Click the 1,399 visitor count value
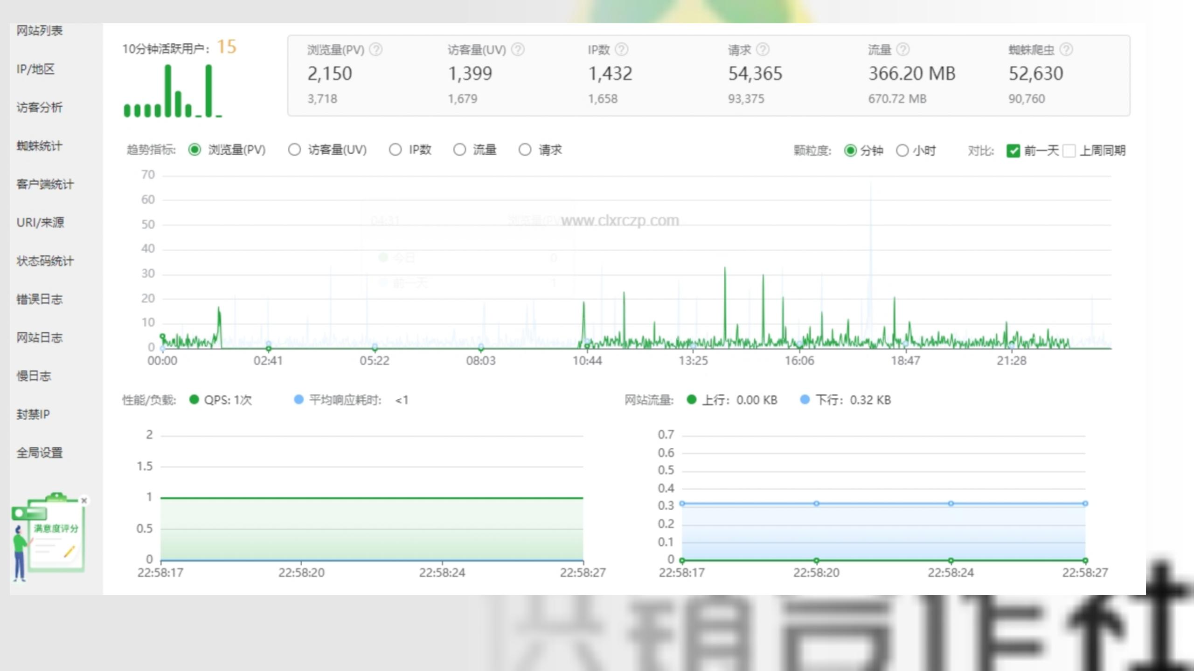This screenshot has width=1194, height=671. (470, 74)
